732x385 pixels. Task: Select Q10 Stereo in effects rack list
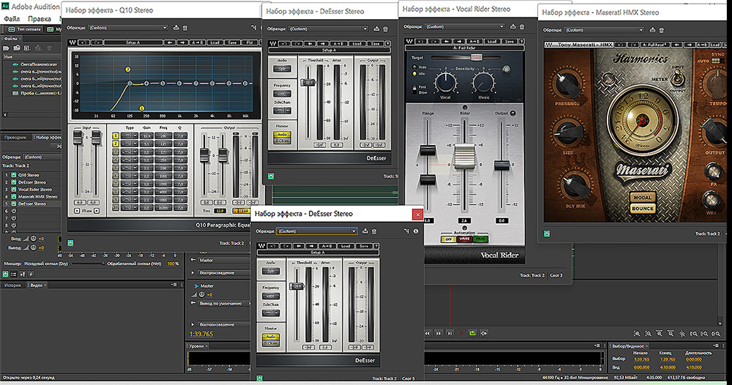[29, 175]
